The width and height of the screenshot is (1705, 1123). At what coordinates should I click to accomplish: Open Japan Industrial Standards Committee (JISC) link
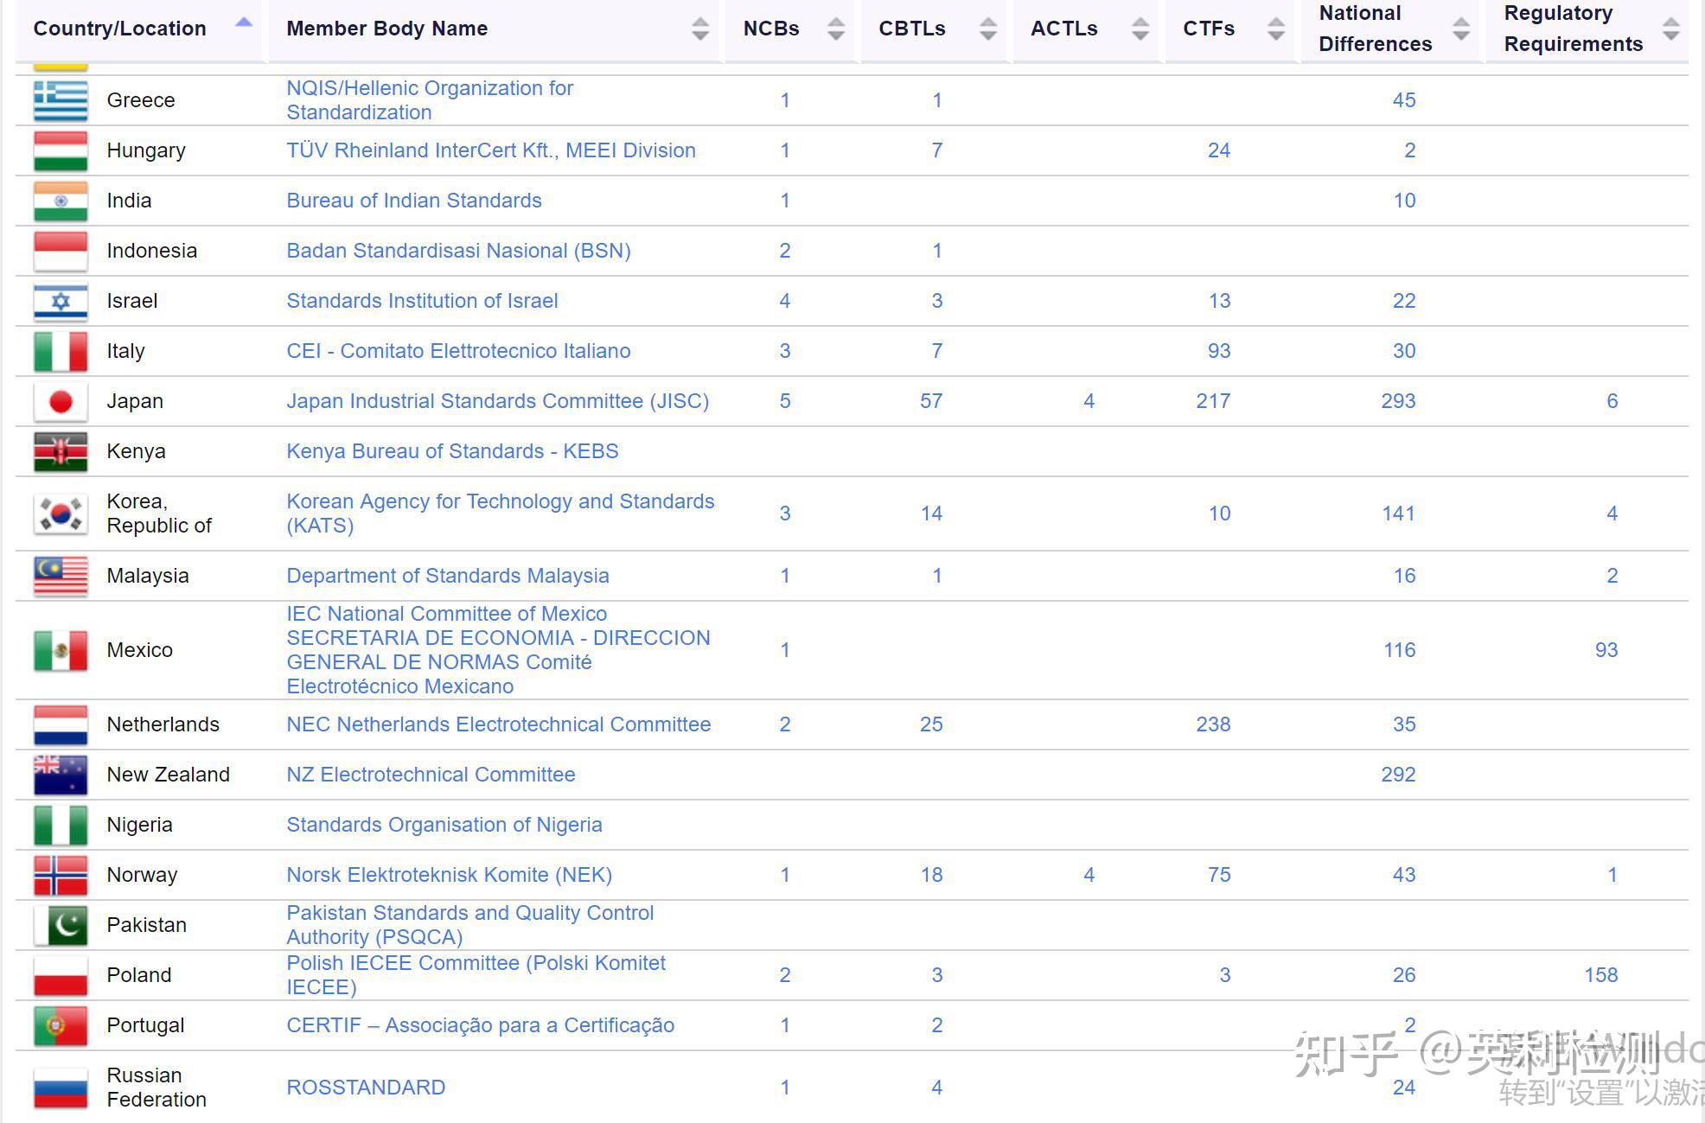point(497,401)
